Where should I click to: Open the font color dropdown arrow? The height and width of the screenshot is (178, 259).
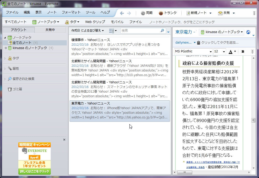tap(235, 52)
